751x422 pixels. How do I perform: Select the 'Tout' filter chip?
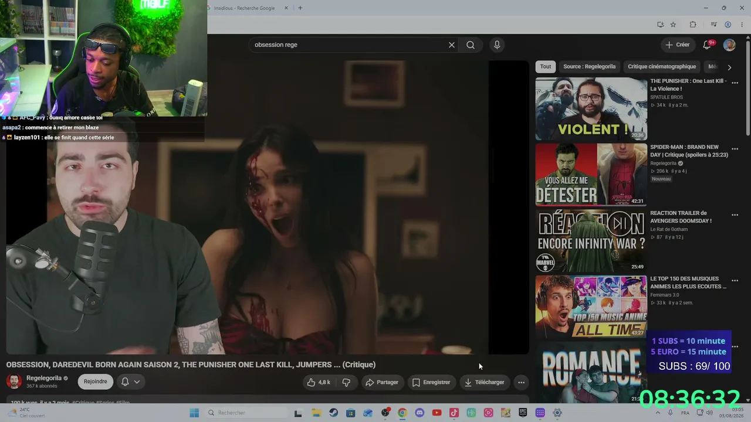pos(546,66)
